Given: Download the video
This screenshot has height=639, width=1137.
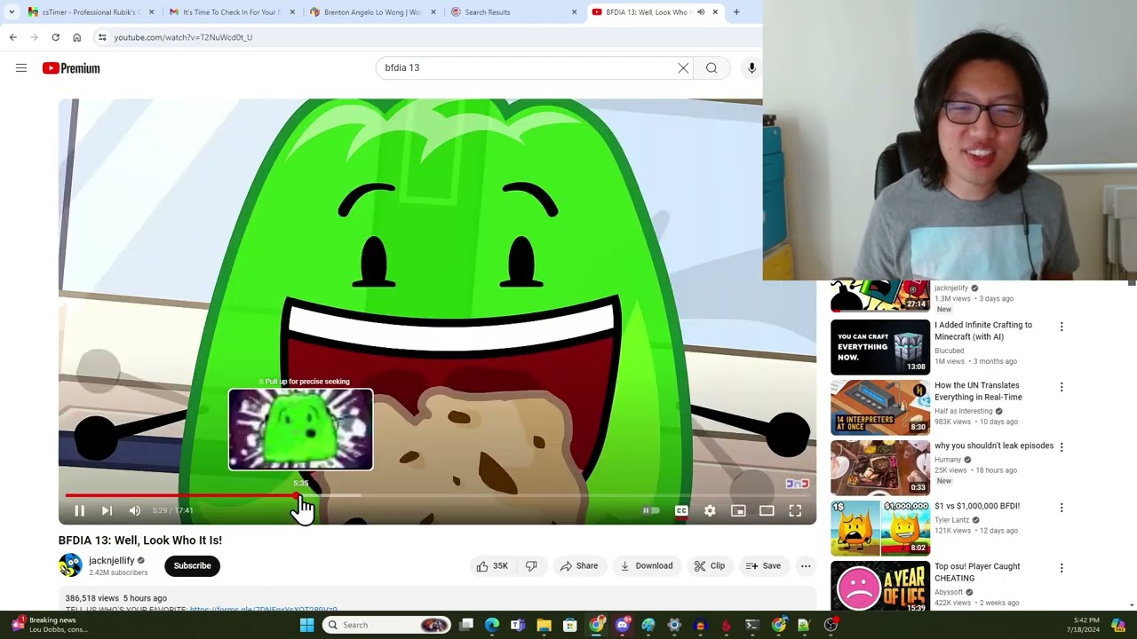Looking at the screenshot, I should [646, 566].
